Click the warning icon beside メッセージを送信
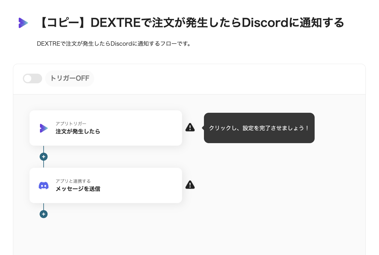Image resolution: width=379 pixels, height=255 pixels. [190, 185]
